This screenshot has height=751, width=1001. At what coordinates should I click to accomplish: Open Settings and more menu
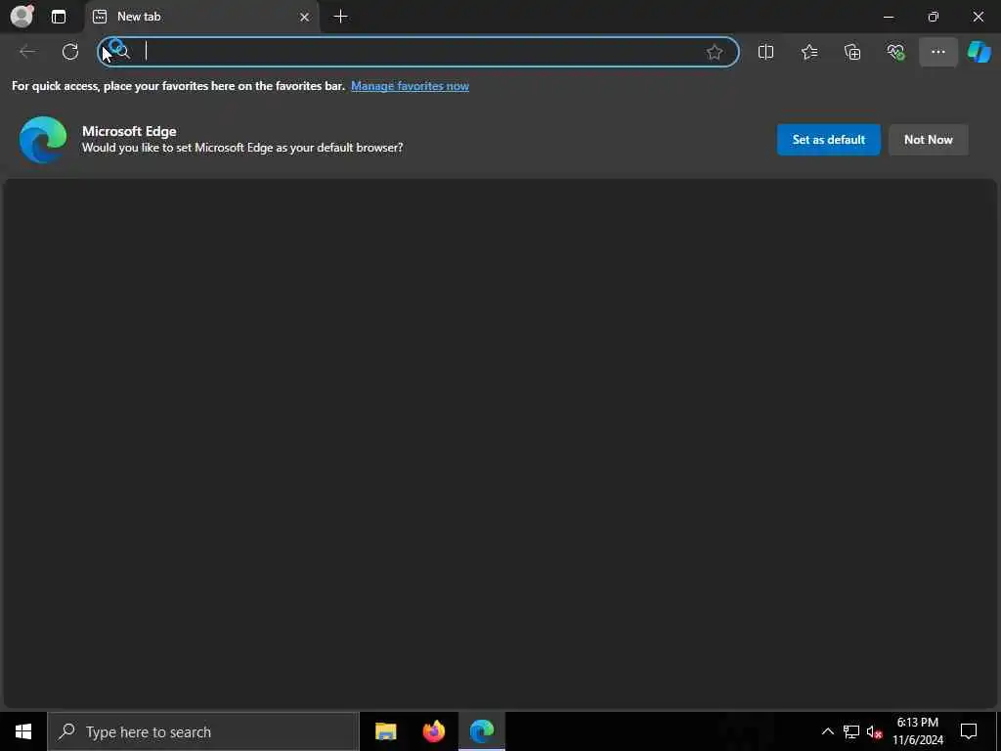tap(937, 52)
